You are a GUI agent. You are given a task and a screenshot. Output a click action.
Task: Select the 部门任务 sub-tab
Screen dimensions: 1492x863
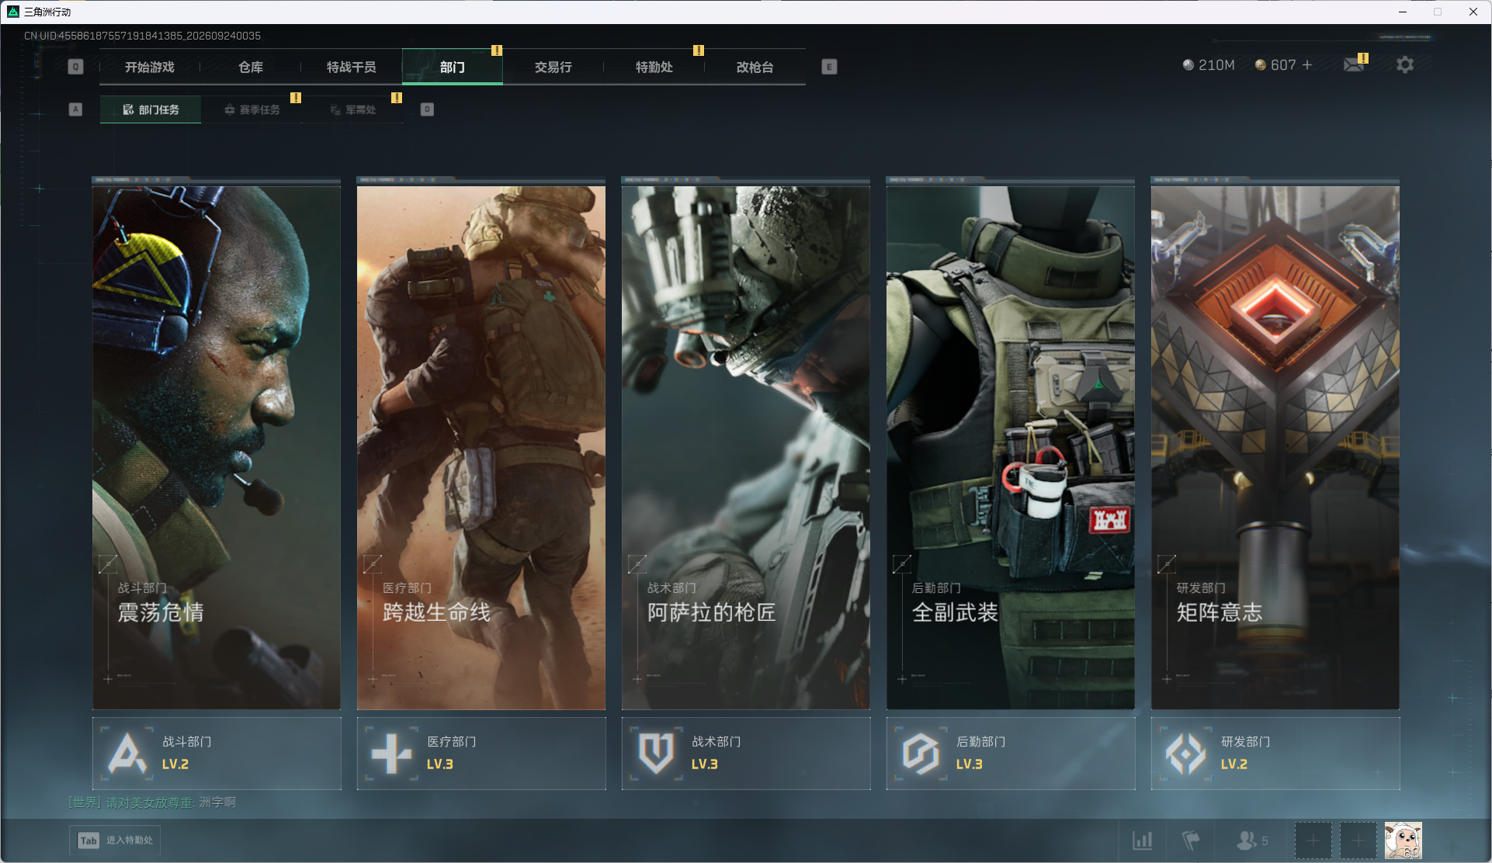pyautogui.click(x=151, y=109)
